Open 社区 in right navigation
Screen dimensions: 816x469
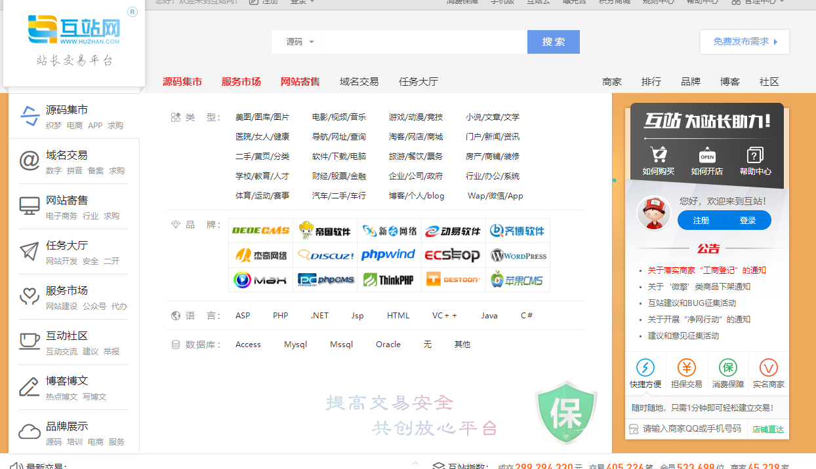click(769, 82)
